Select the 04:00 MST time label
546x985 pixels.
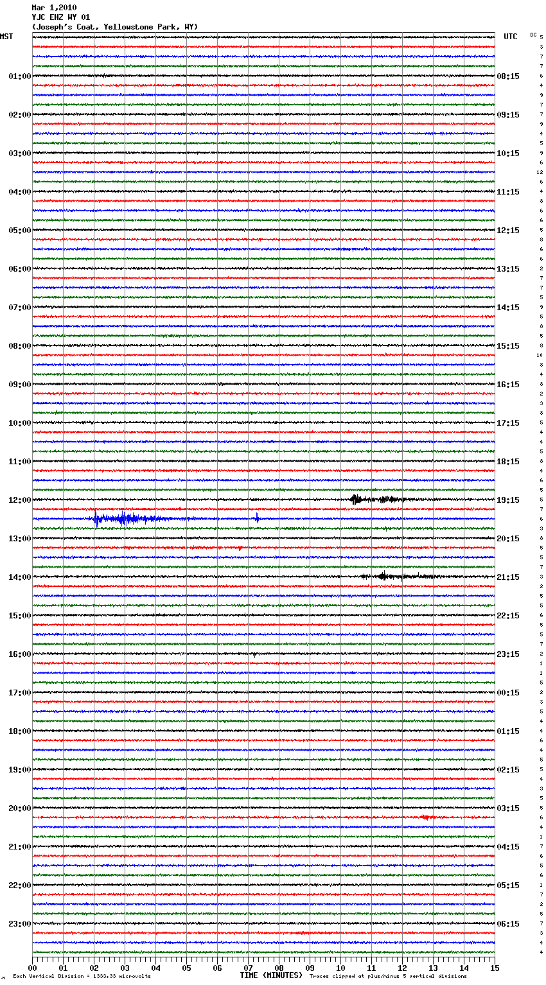[x=20, y=192]
